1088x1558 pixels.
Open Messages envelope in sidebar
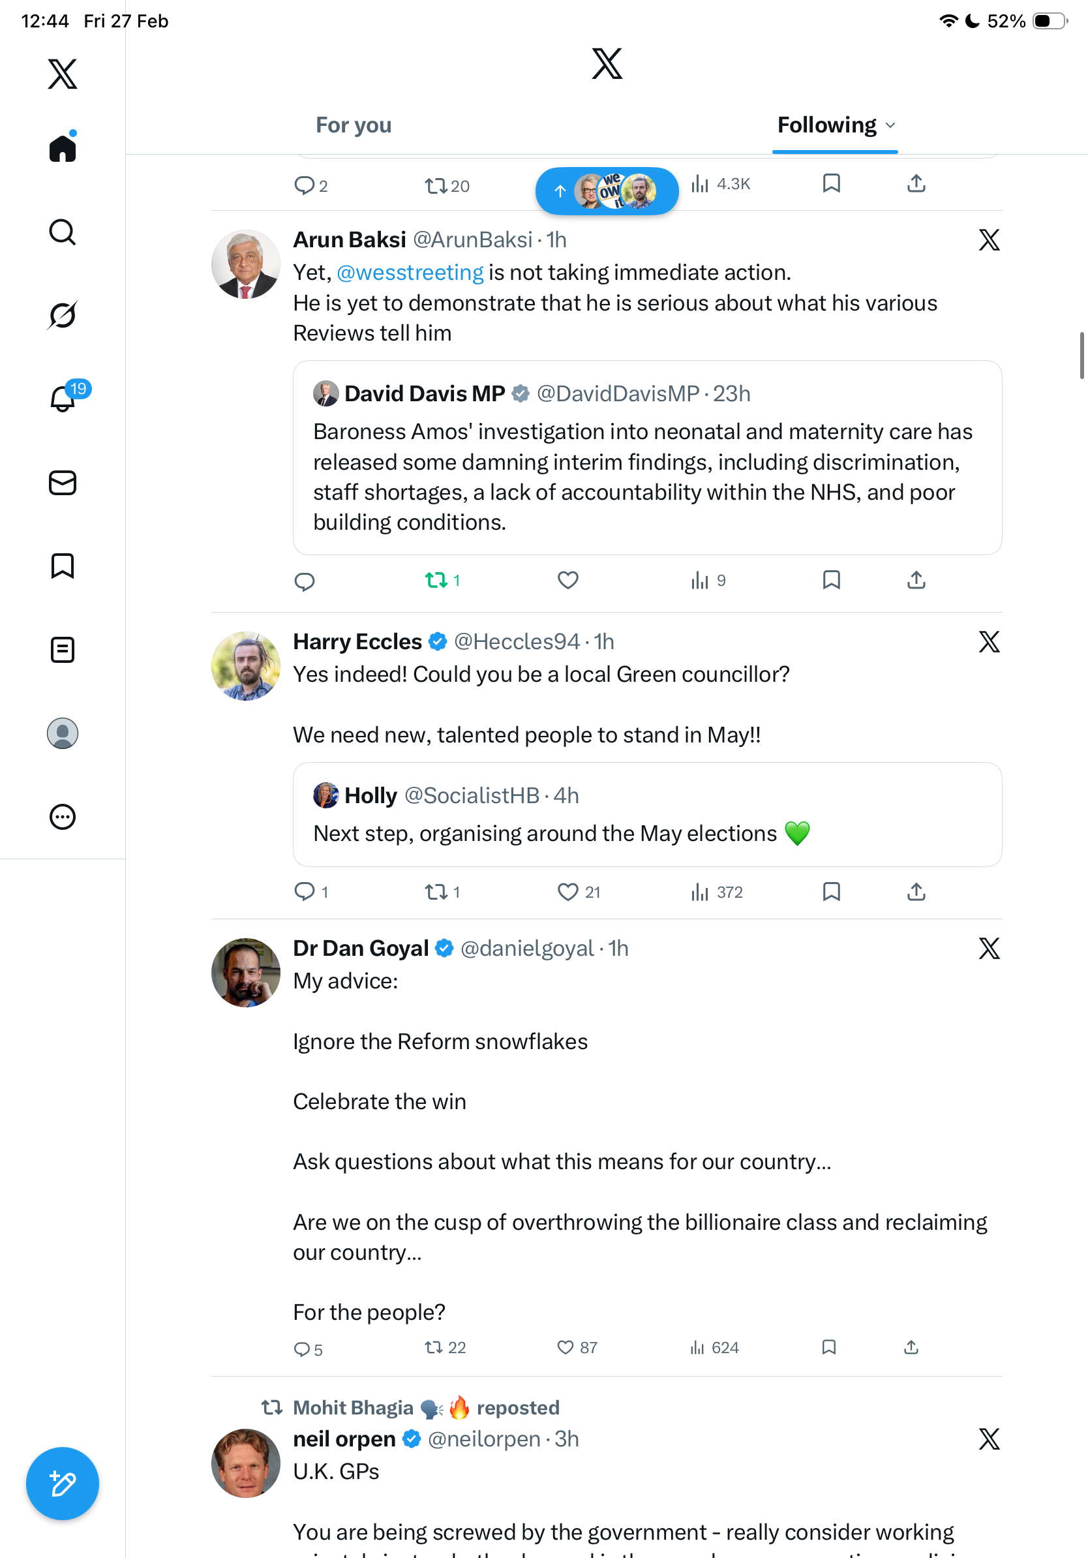click(x=63, y=482)
